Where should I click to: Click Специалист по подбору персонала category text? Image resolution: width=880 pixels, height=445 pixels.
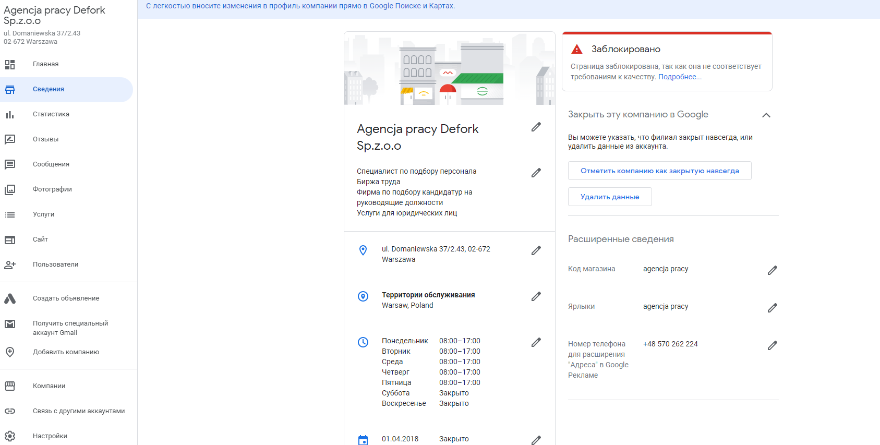coord(417,171)
